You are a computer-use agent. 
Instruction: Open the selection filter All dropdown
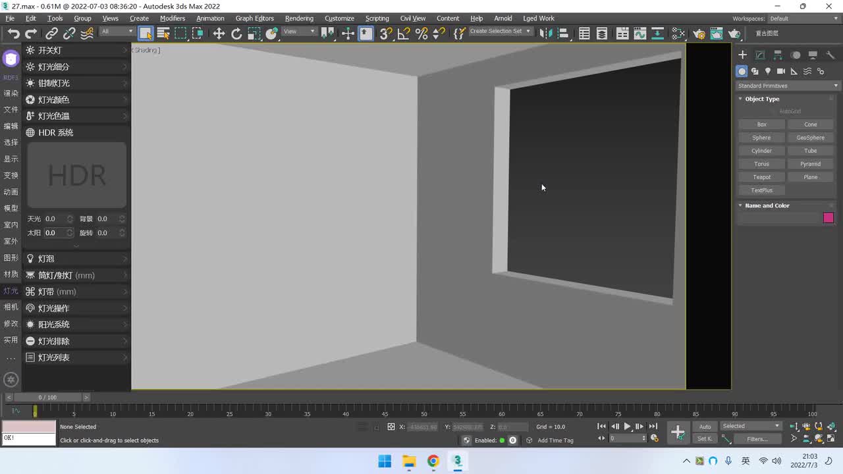(117, 32)
